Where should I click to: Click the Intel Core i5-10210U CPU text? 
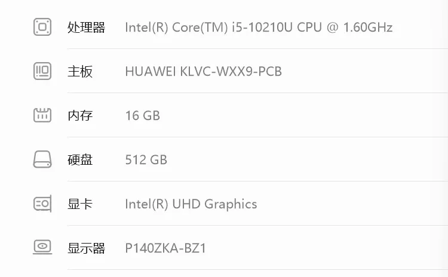(258, 27)
